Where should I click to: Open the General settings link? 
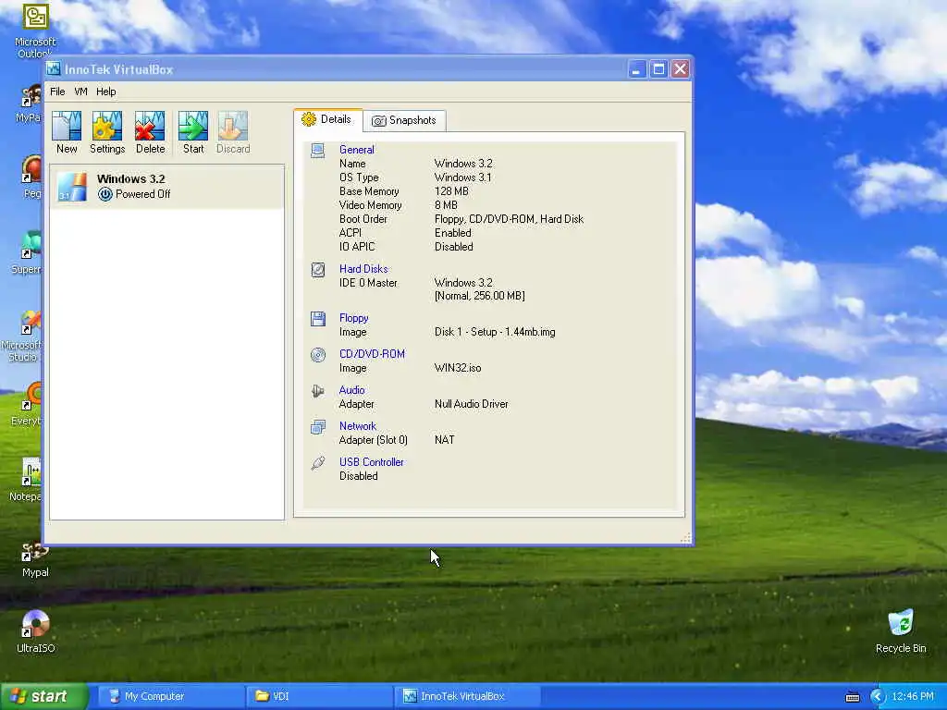356,150
